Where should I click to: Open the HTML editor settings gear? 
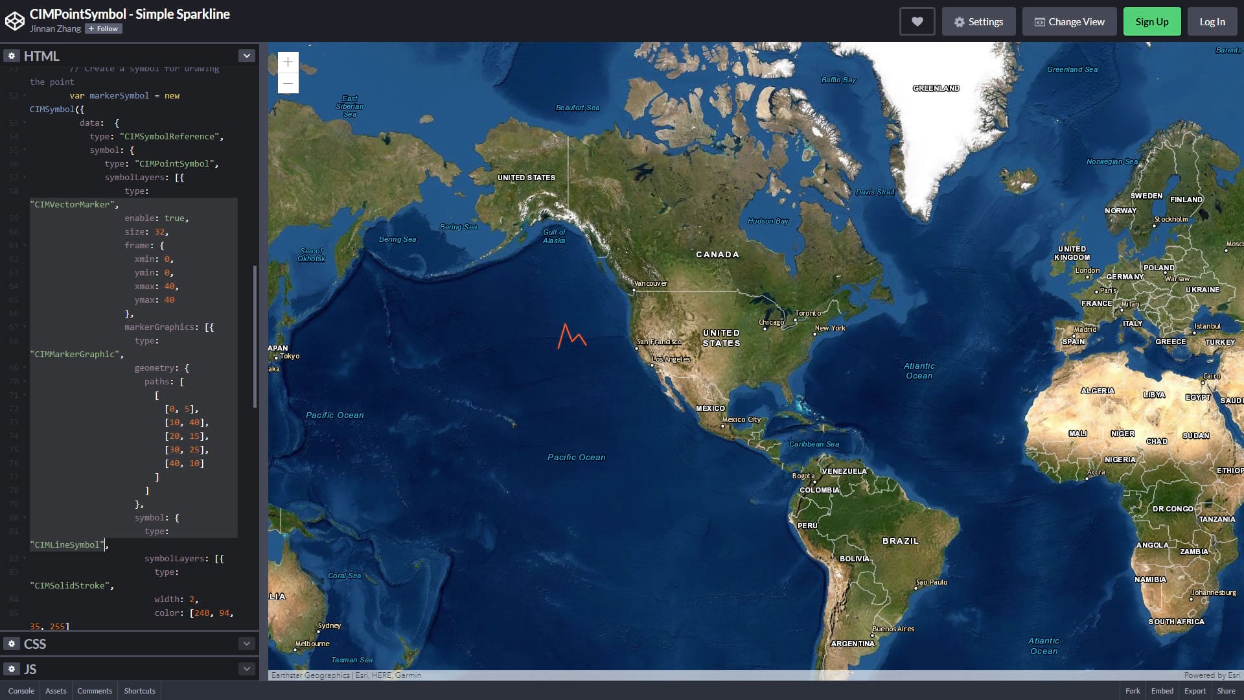point(12,56)
